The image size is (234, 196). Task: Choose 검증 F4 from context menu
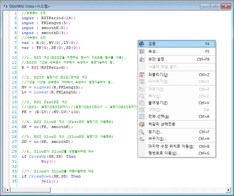click(177, 44)
